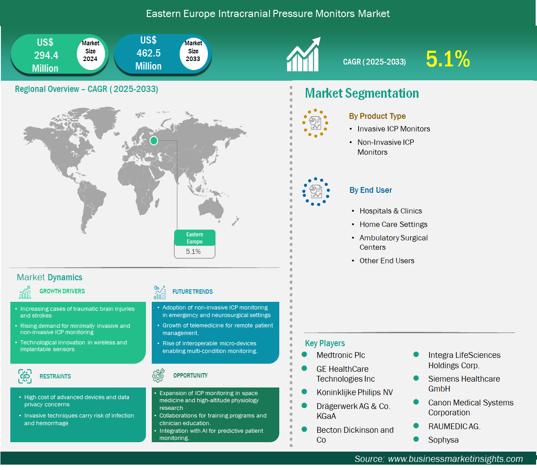Screen dimensions: 537x470
Task: Click the growth chart arrow icon
Action: [x=304, y=55]
